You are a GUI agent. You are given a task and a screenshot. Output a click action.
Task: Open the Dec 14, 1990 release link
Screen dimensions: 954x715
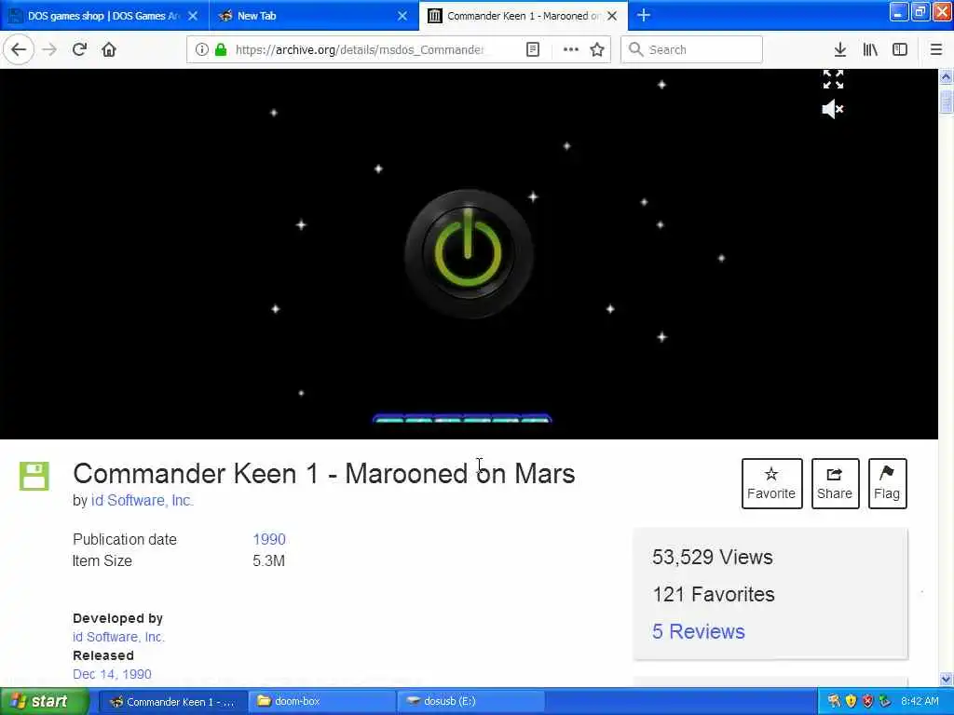click(112, 674)
